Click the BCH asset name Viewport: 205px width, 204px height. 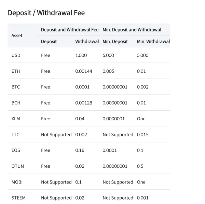click(16, 103)
